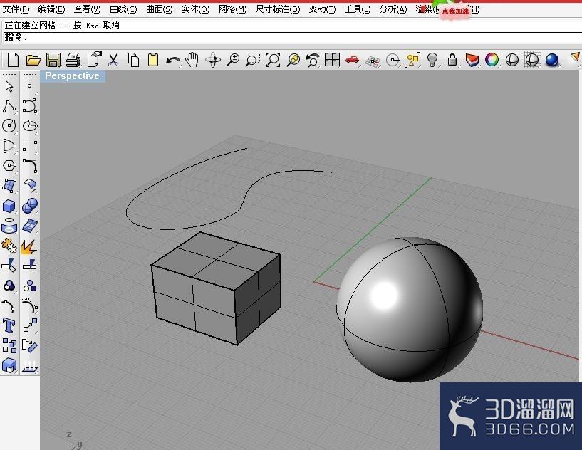Click the Text object T tool
582x450 pixels.
pyautogui.click(x=9, y=325)
